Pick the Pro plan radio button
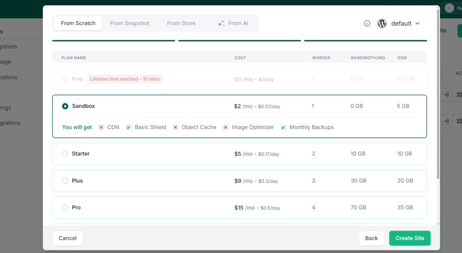 tap(65, 207)
